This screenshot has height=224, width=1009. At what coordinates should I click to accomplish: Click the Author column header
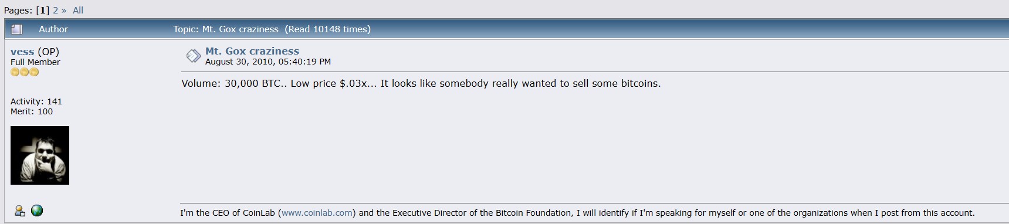pos(53,29)
